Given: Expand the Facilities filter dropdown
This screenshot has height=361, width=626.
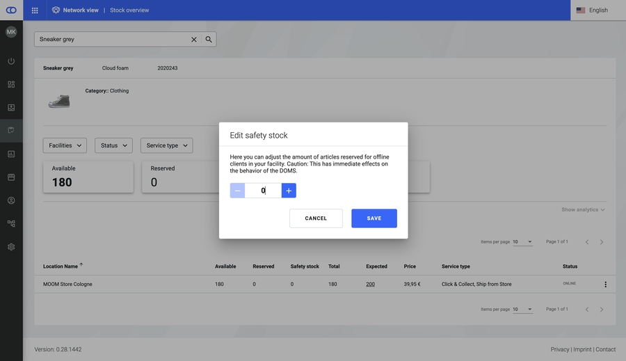Looking at the screenshot, I should 65,145.
